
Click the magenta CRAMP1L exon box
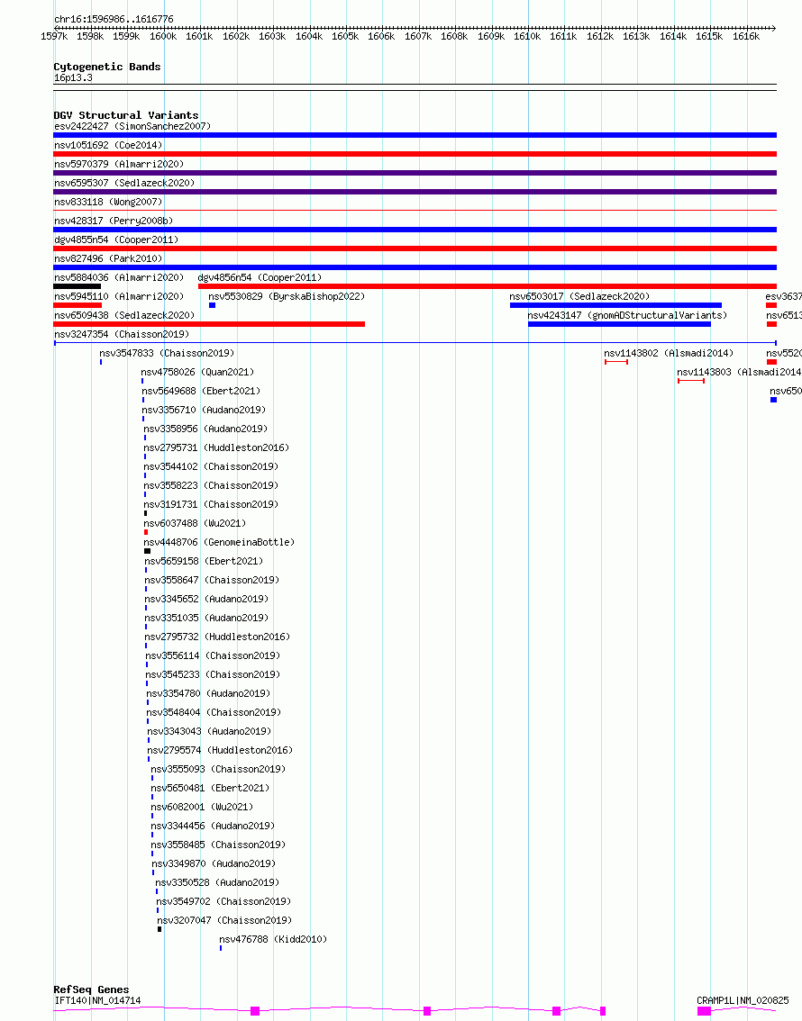click(x=704, y=1010)
